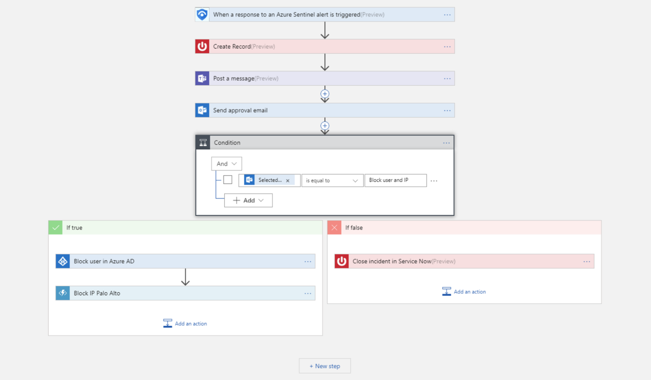Click the Palo Alto connector icon on Block IP
Screen dimensions: 651x380
(62, 293)
